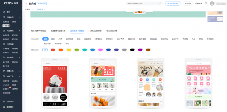The image size is (227, 112).
Task: Click the 预览店铺 button
Action: click(188, 3)
